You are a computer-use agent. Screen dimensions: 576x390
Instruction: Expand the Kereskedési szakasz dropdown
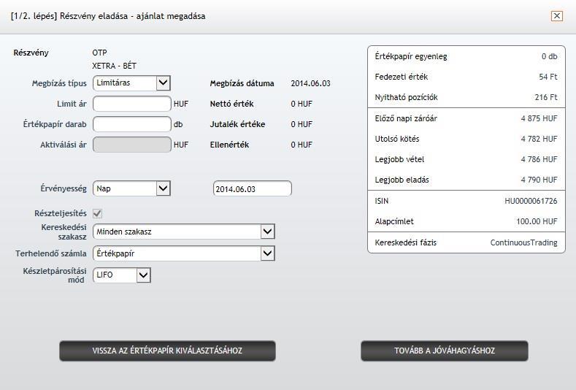coord(184,232)
